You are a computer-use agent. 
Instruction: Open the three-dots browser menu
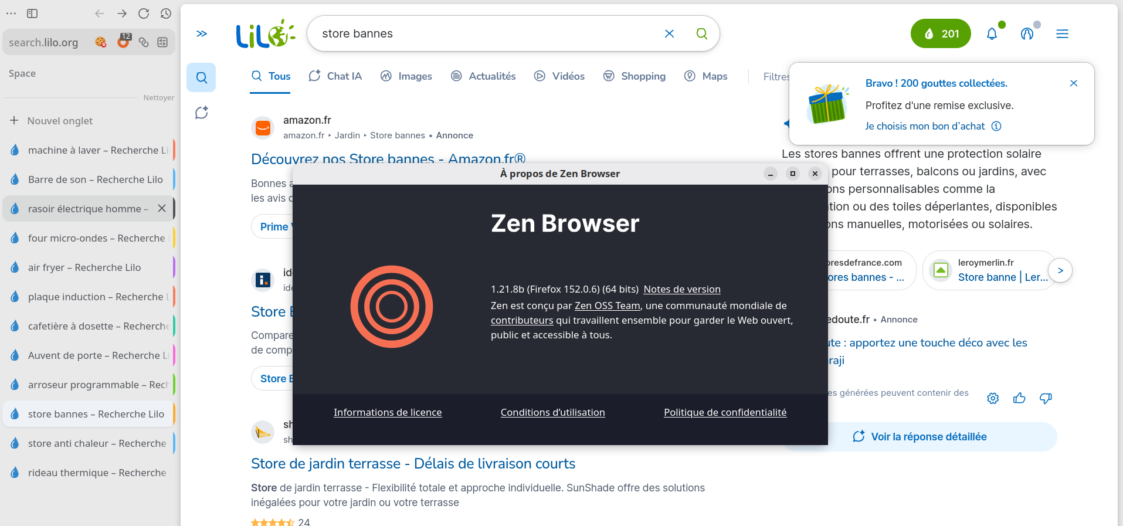[11, 13]
